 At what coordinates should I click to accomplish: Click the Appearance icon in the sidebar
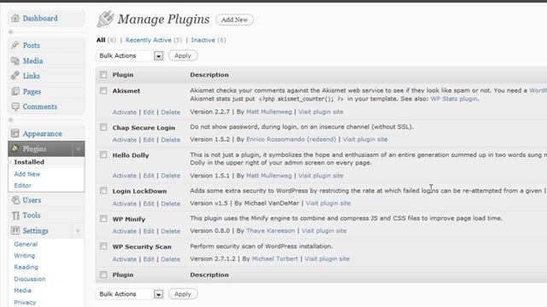[15, 133]
